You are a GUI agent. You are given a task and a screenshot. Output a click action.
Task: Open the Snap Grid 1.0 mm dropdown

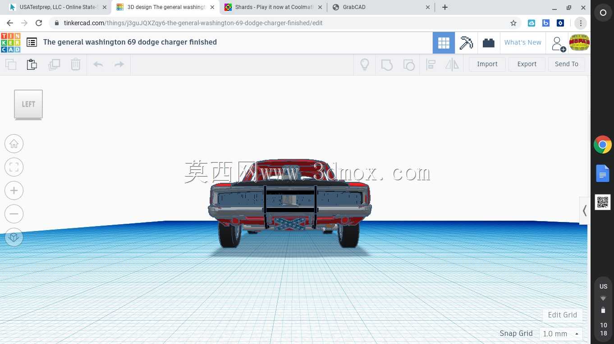click(x=561, y=334)
